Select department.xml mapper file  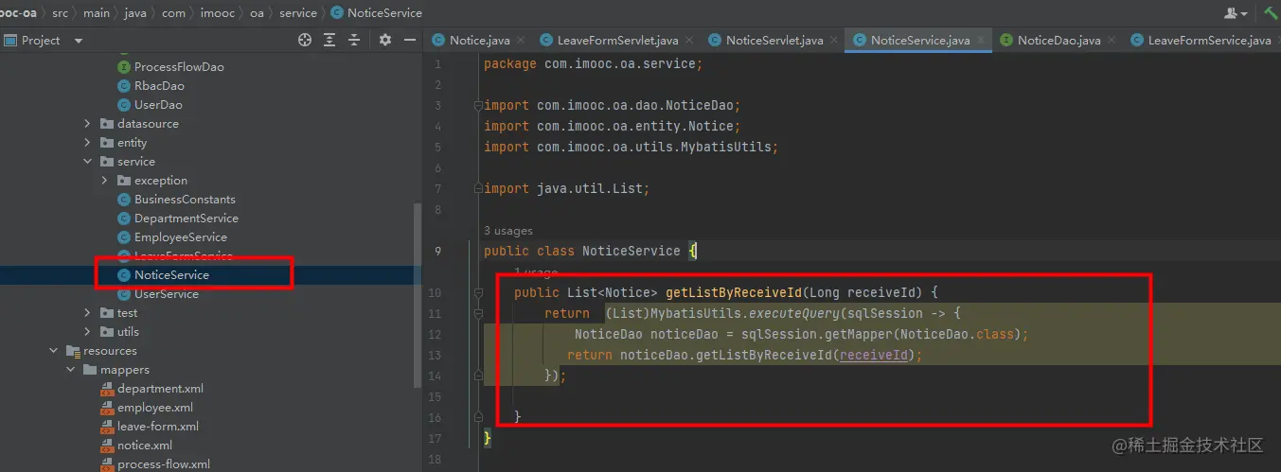pyautogui.click(x=160, y=389)
